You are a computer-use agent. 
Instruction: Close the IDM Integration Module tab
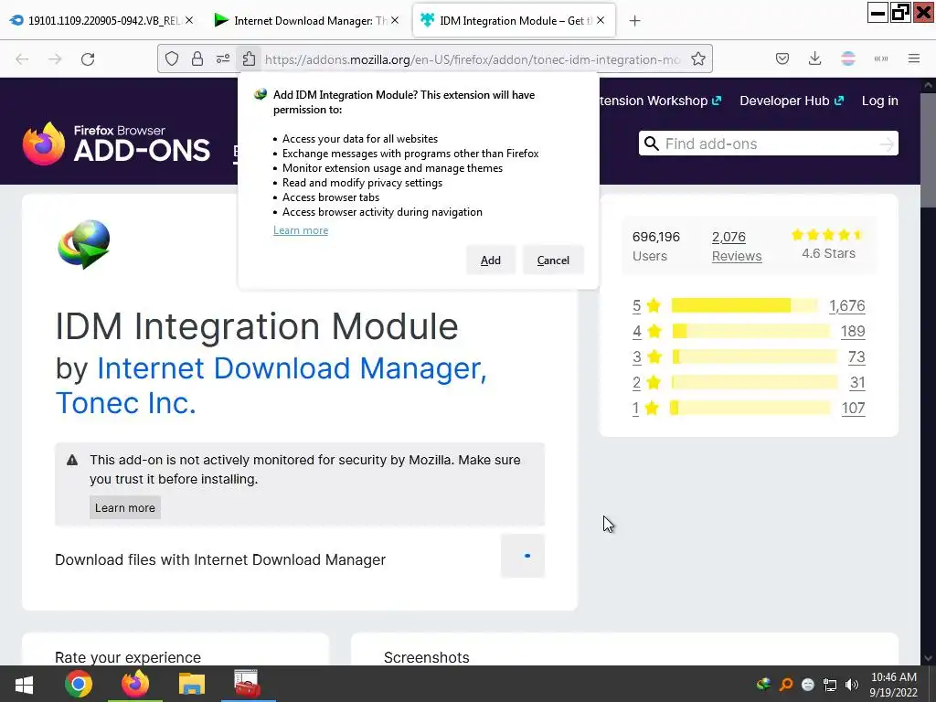click(601, 20)
